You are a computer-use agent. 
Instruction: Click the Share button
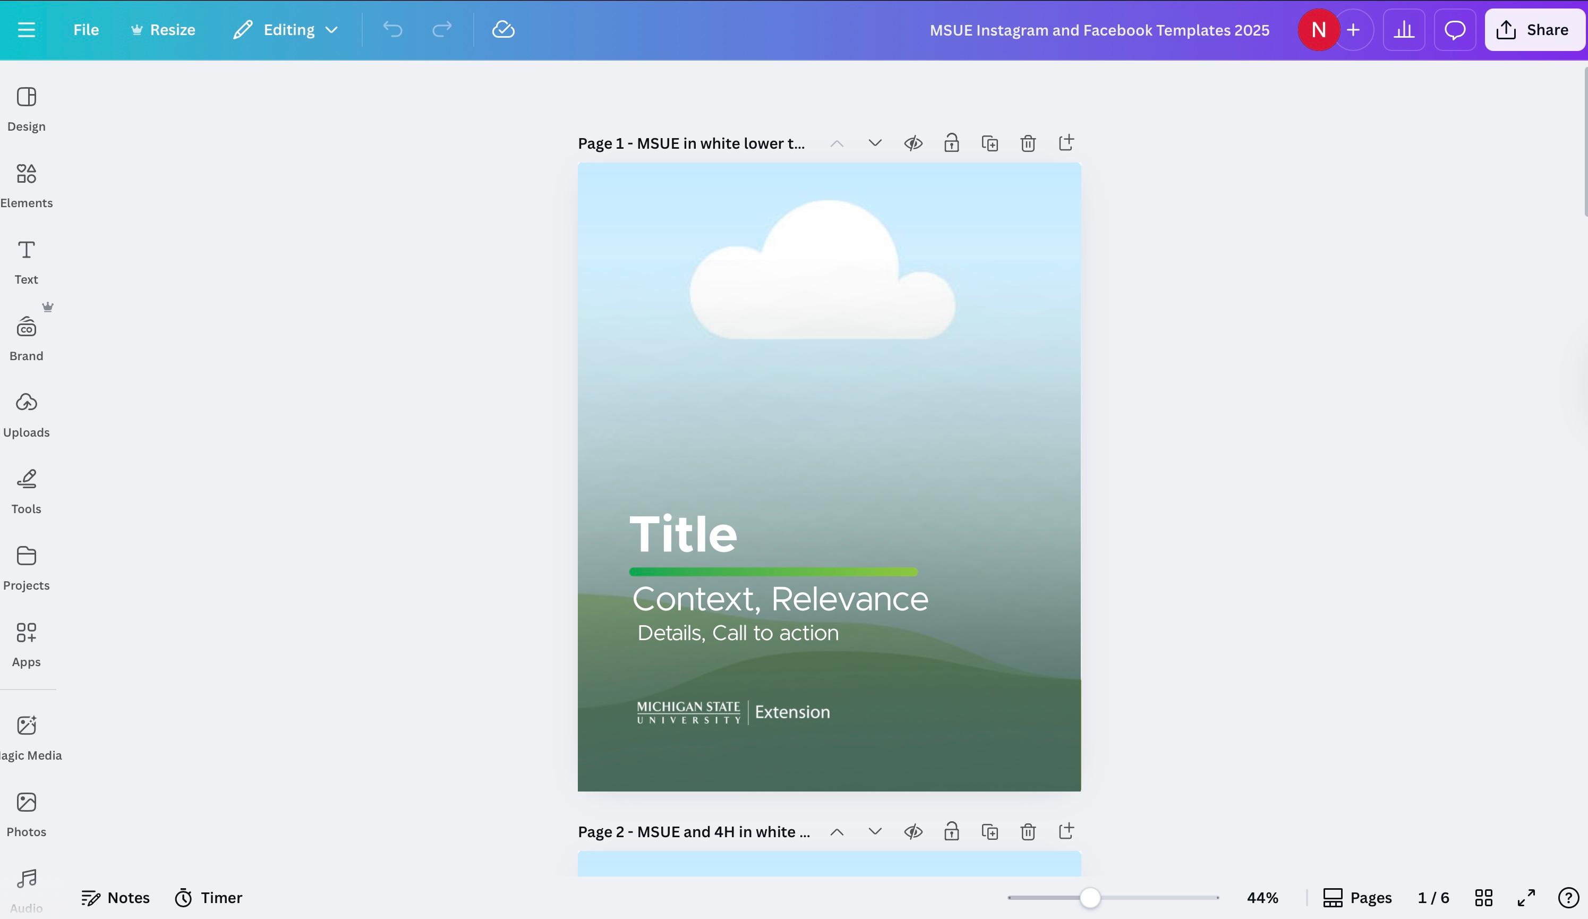coord(1533,30)
